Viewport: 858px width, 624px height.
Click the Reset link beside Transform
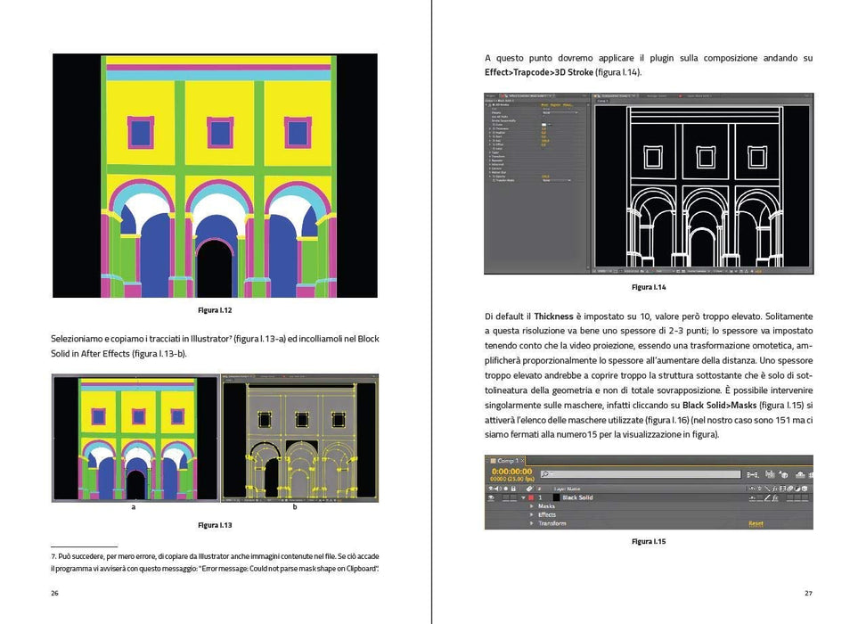click(x=756, y=523)
